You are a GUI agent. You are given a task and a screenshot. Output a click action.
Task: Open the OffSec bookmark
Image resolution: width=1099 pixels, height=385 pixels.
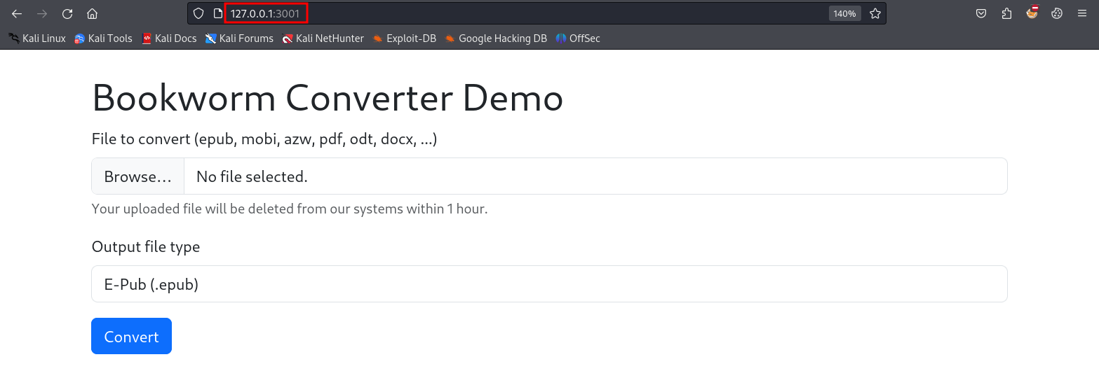click(578, 38)
